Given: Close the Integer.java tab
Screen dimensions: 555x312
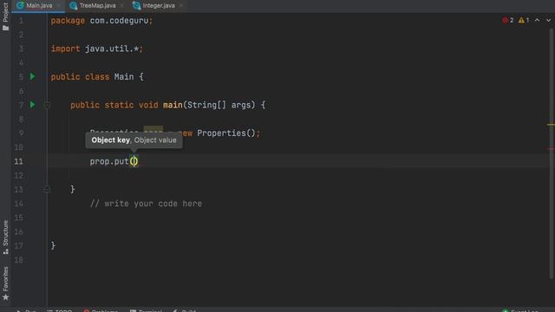Looking at the screenshot, I should [x=181, y=5].
